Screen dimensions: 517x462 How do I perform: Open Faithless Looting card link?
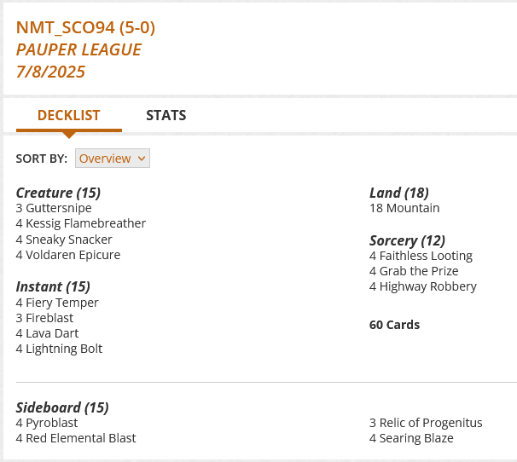tap(426, 256)
